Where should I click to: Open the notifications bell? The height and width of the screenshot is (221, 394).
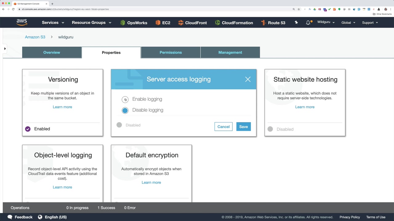point(308,22)
